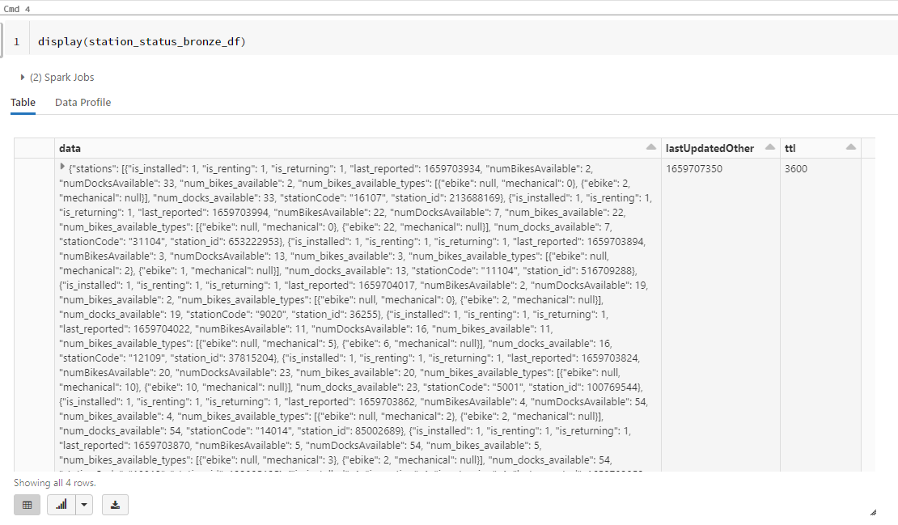The width and height of the screenshot is (898, 525).
Task: Download the results with the download icon
Action: [x=115, y=505]
